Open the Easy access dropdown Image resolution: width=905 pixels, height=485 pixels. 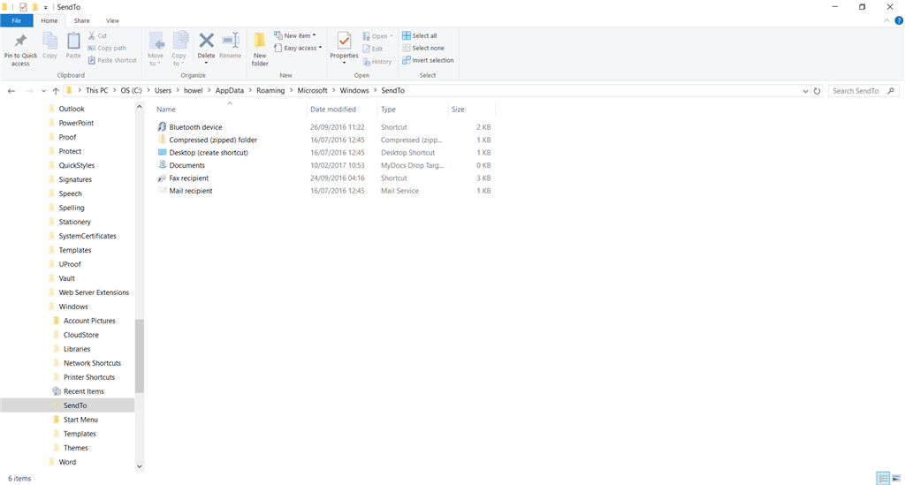click(x=298, y=48)
